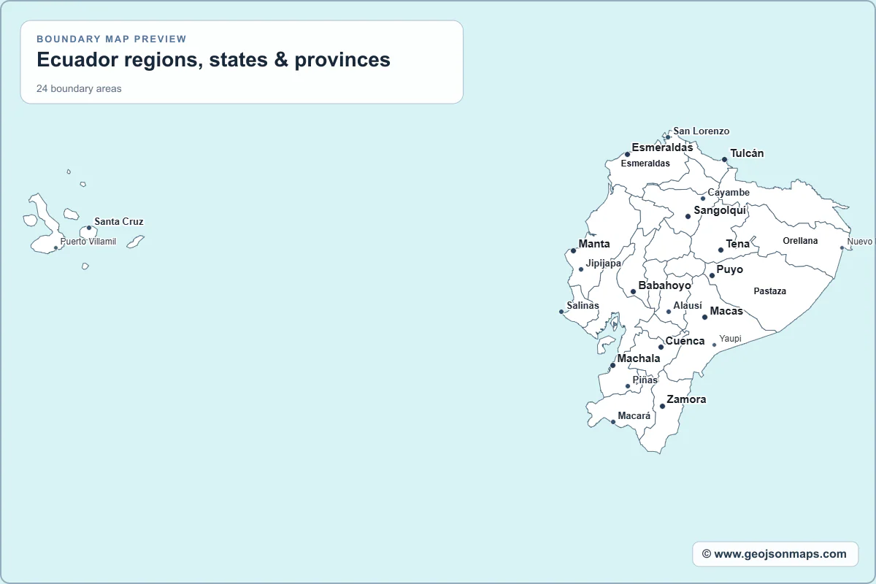This screenshot has width=876, height=584.
Task: Click the map marker dot for Tena
Action: pos(721,250)
